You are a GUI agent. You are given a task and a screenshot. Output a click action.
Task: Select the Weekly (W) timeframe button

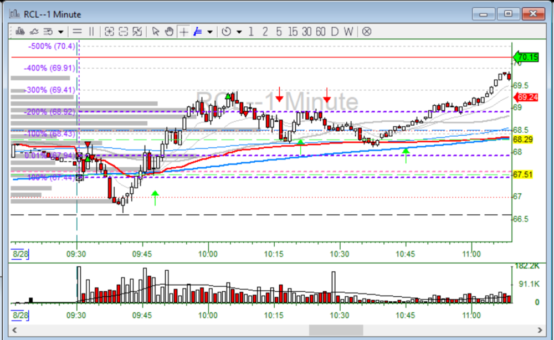point(348,32)
